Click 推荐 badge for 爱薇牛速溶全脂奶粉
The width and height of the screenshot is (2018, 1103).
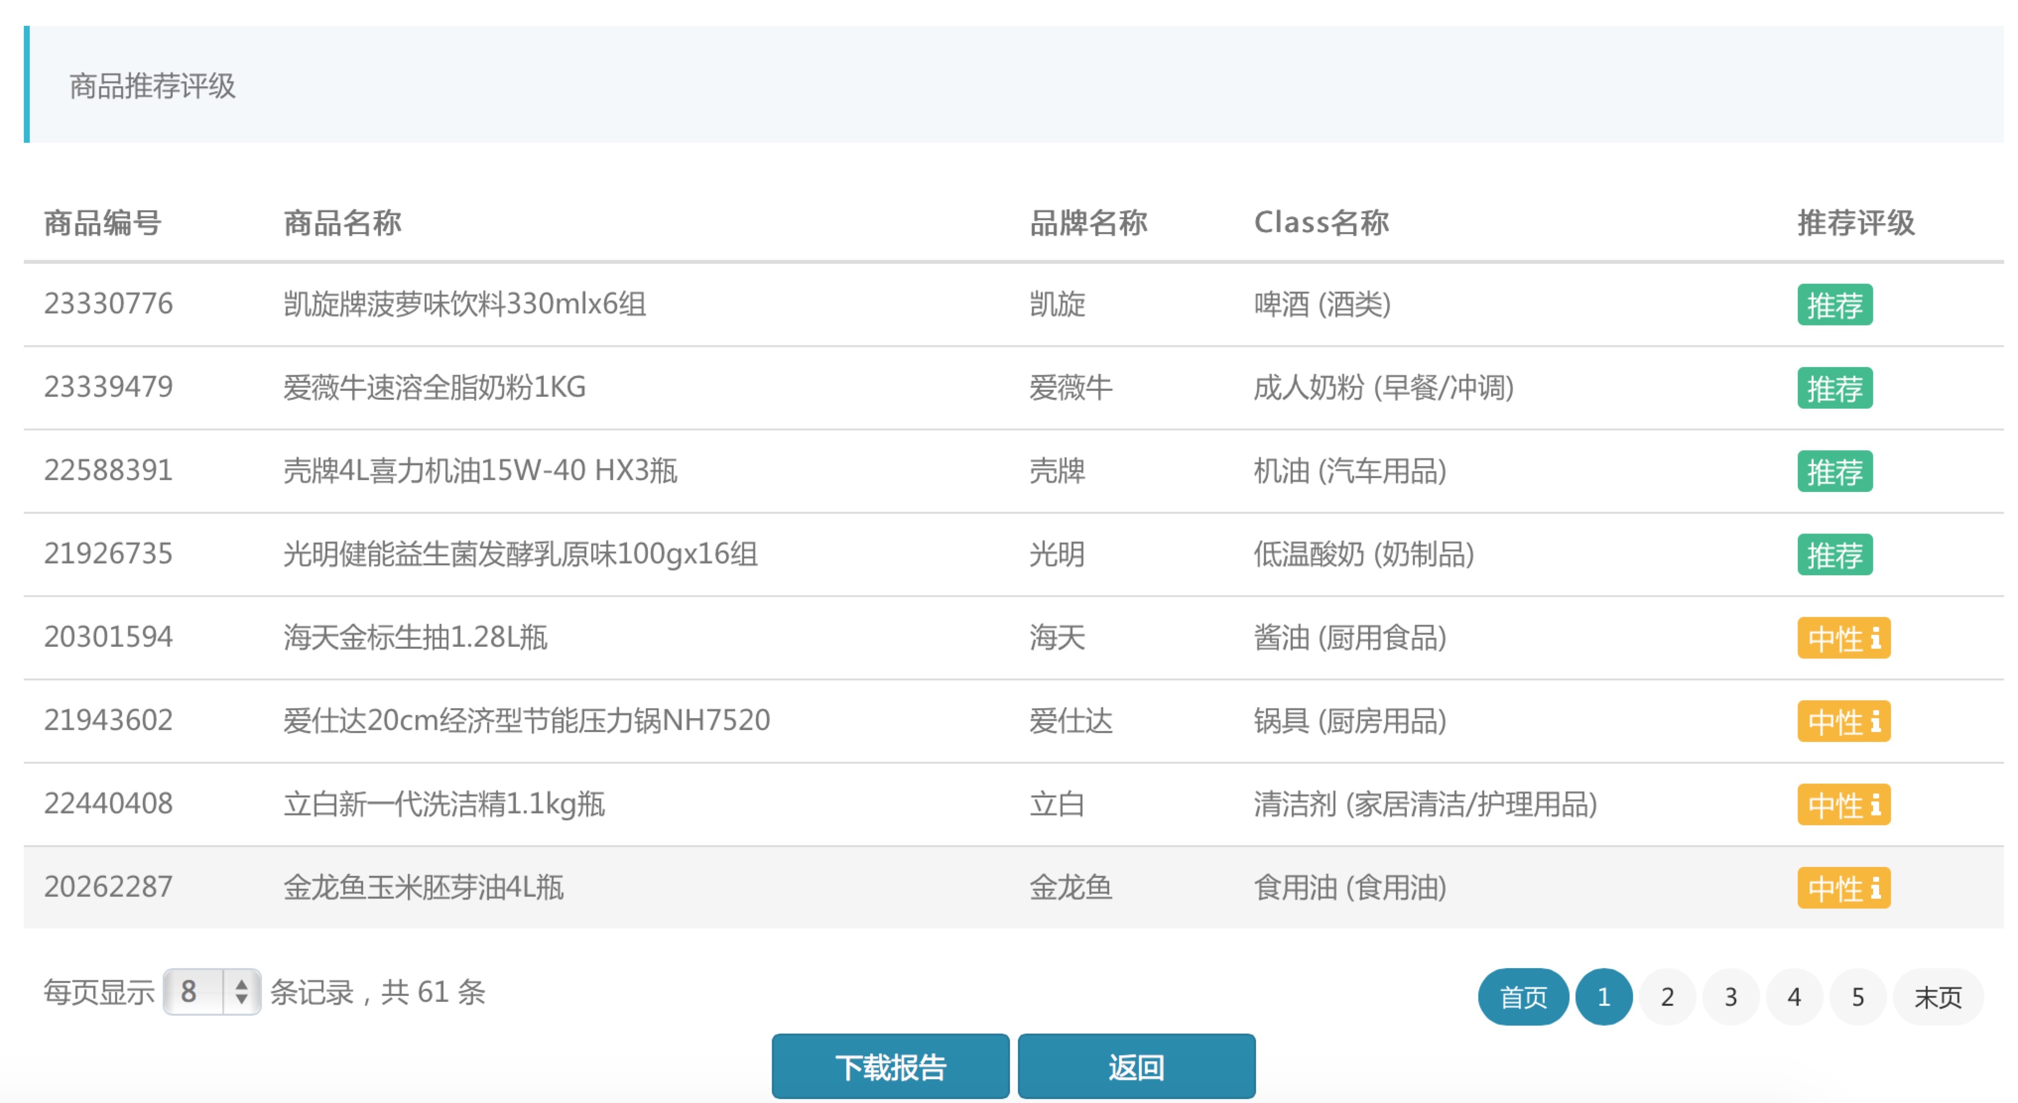(1834, 388)
